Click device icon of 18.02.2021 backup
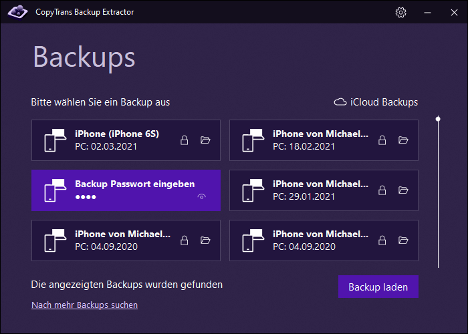468x334 pixels. 253,140
